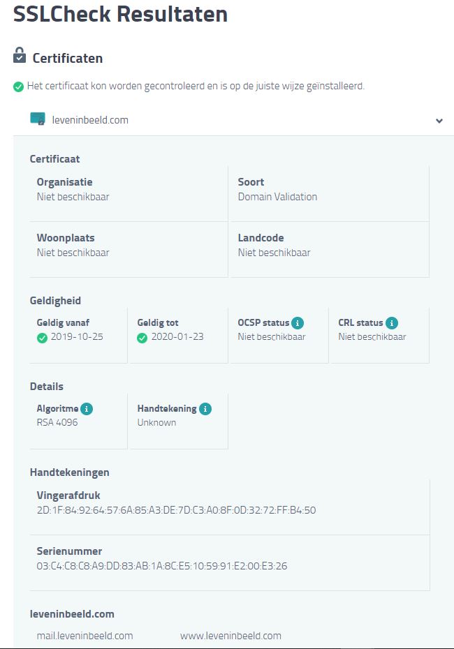Open the Handtekening info icon
This screenshot has height=649, width=454.
[x=205, y=409]
